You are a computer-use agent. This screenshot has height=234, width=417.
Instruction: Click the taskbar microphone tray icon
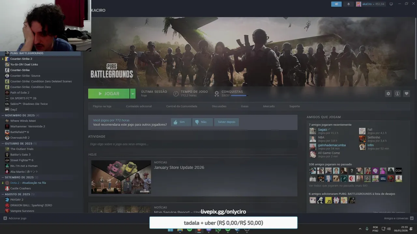click(367, 229)
